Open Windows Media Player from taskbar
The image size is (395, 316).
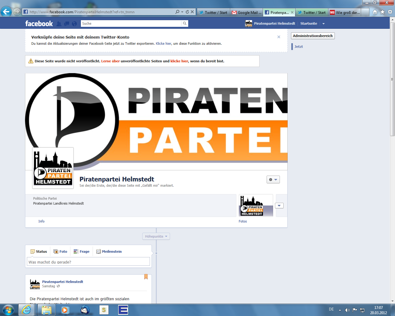tap(65, 310)
